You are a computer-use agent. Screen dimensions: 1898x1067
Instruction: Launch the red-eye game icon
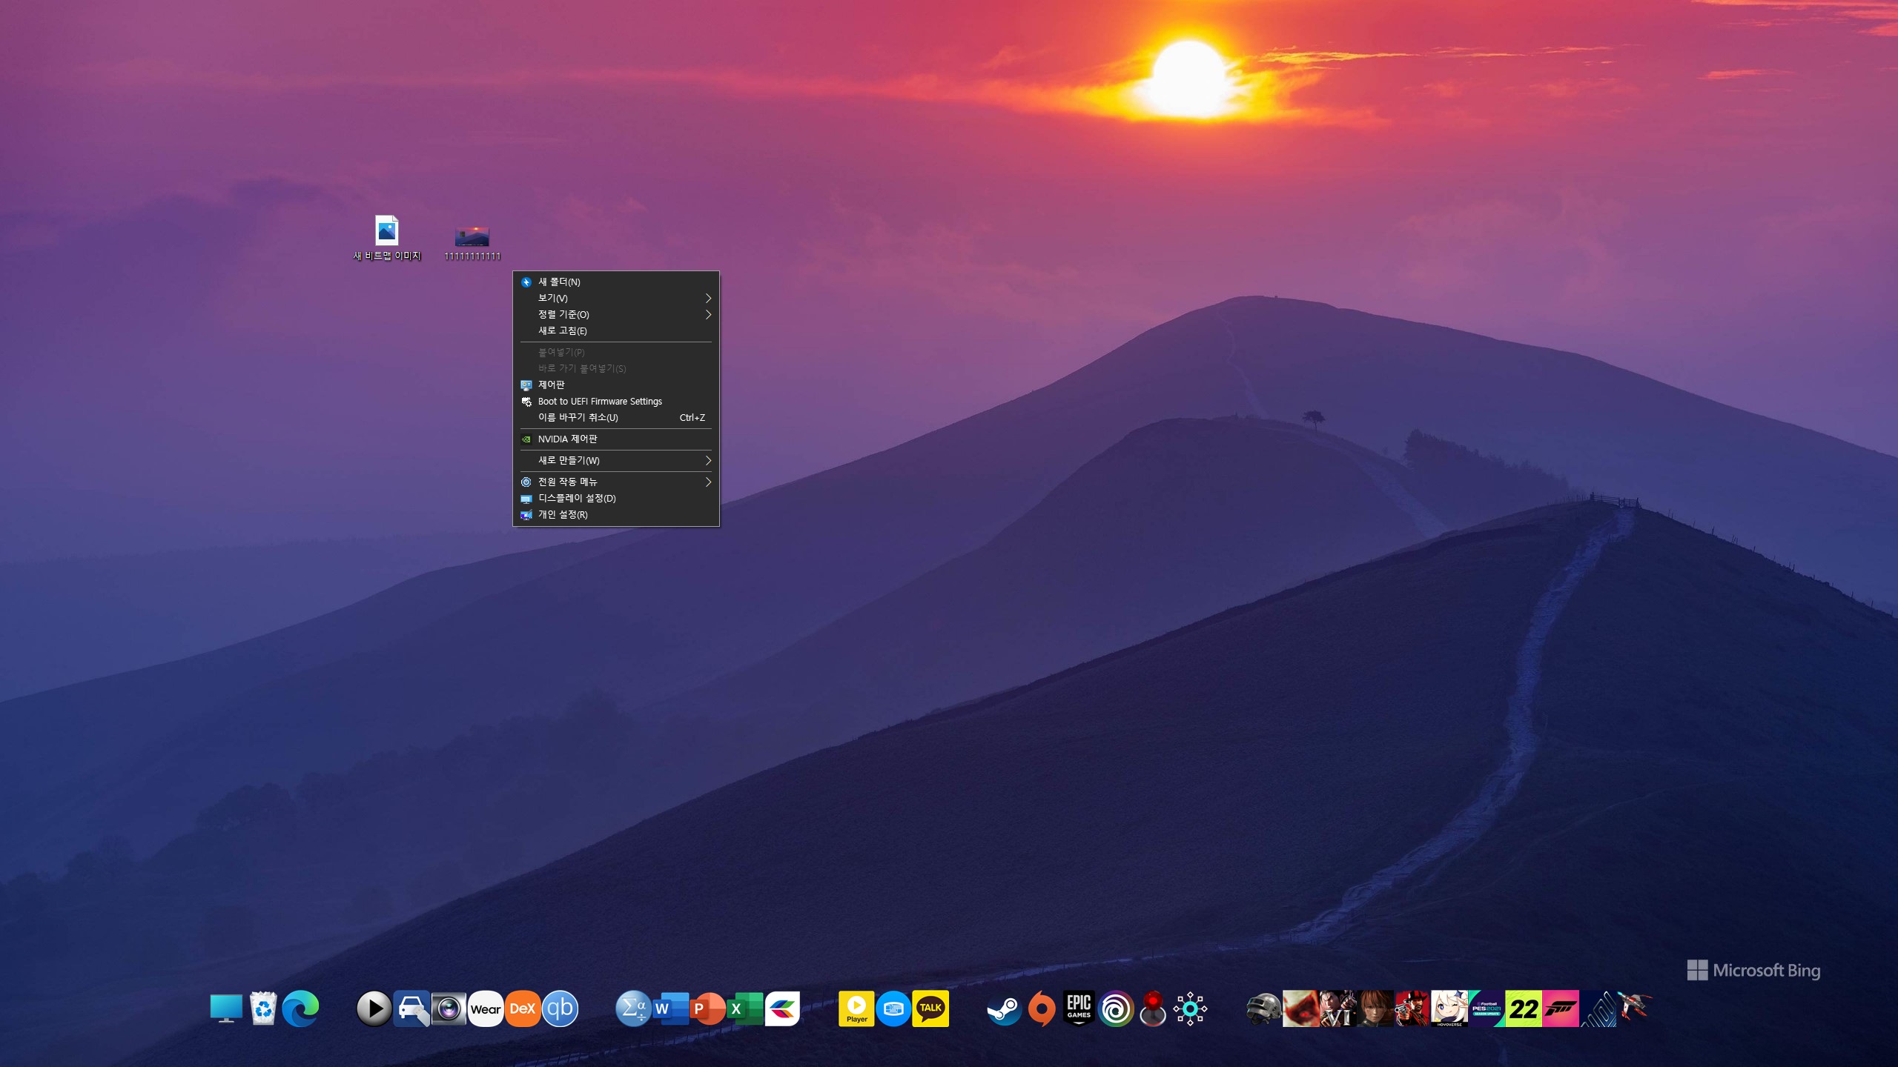pyautogui.click(x=1301, y=1008)
